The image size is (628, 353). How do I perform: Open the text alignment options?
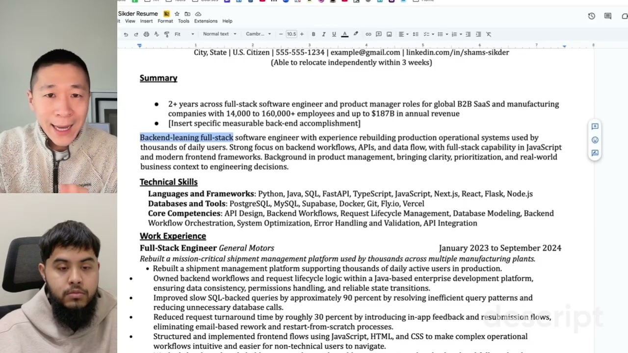pyautogui.click(x=403, y=34)
